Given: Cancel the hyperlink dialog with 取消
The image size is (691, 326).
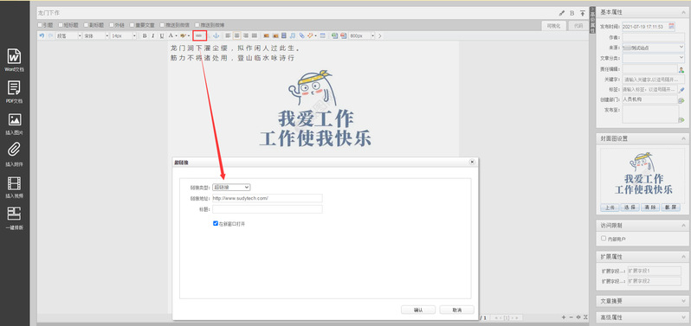Looking at the screenshot, I should (x=457, y=310).
